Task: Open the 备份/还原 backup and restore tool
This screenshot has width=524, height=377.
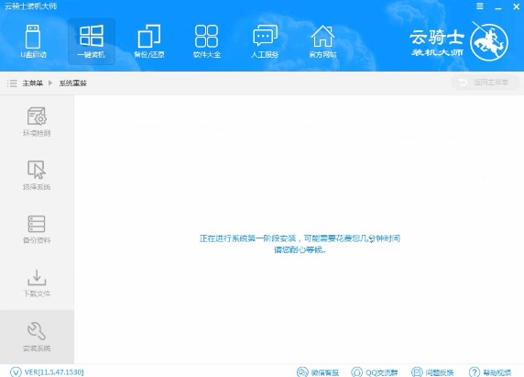Action: (x=149, y=41)
